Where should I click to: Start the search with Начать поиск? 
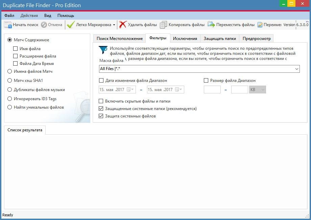pos(21,25)
